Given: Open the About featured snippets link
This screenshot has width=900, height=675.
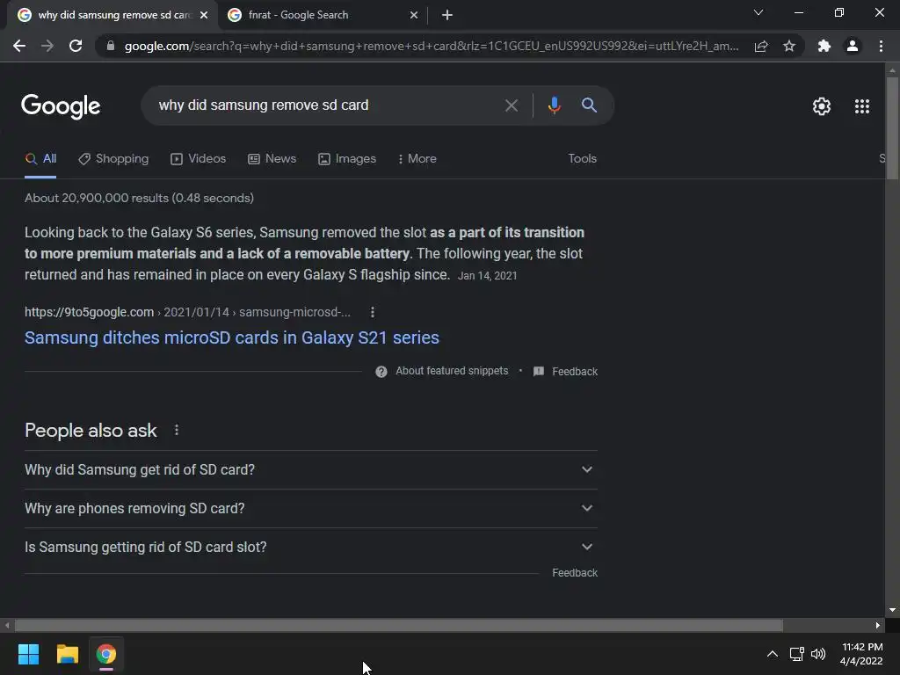Looking at the screenshot, I should 452,371.
